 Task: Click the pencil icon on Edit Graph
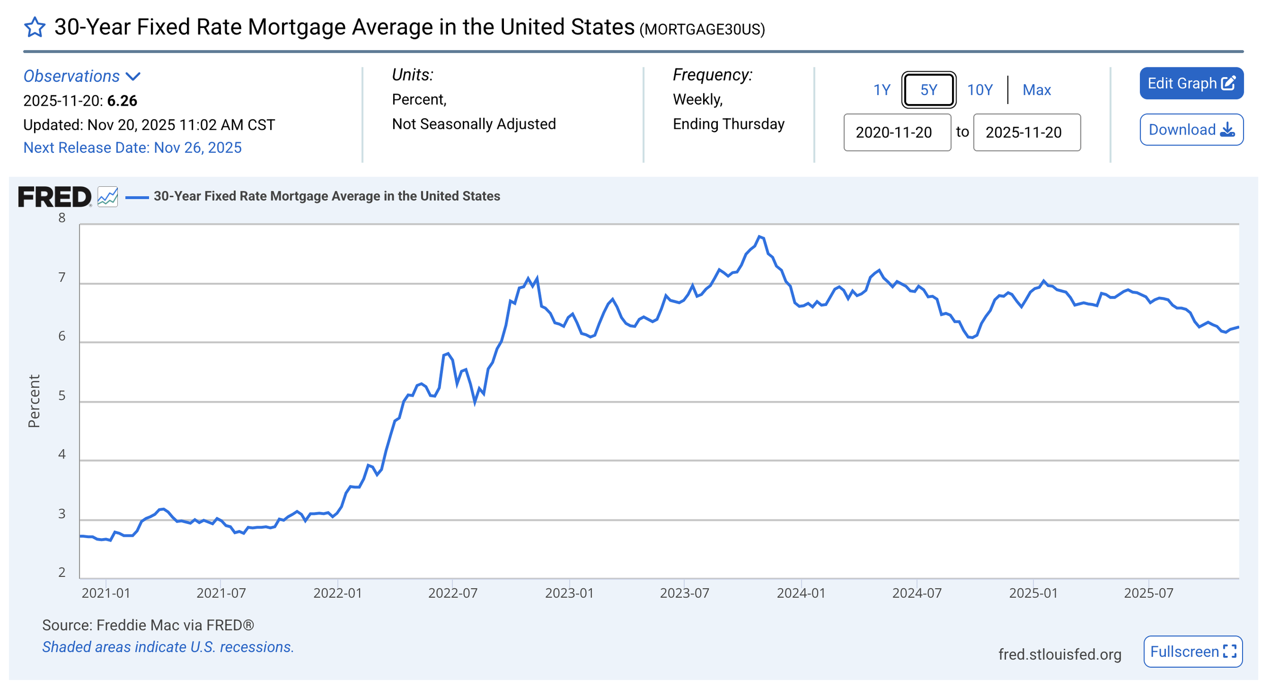pyautogui.click(x=1228, y=83)
